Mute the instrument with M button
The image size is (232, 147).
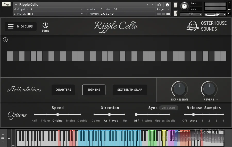click(176, 13)
